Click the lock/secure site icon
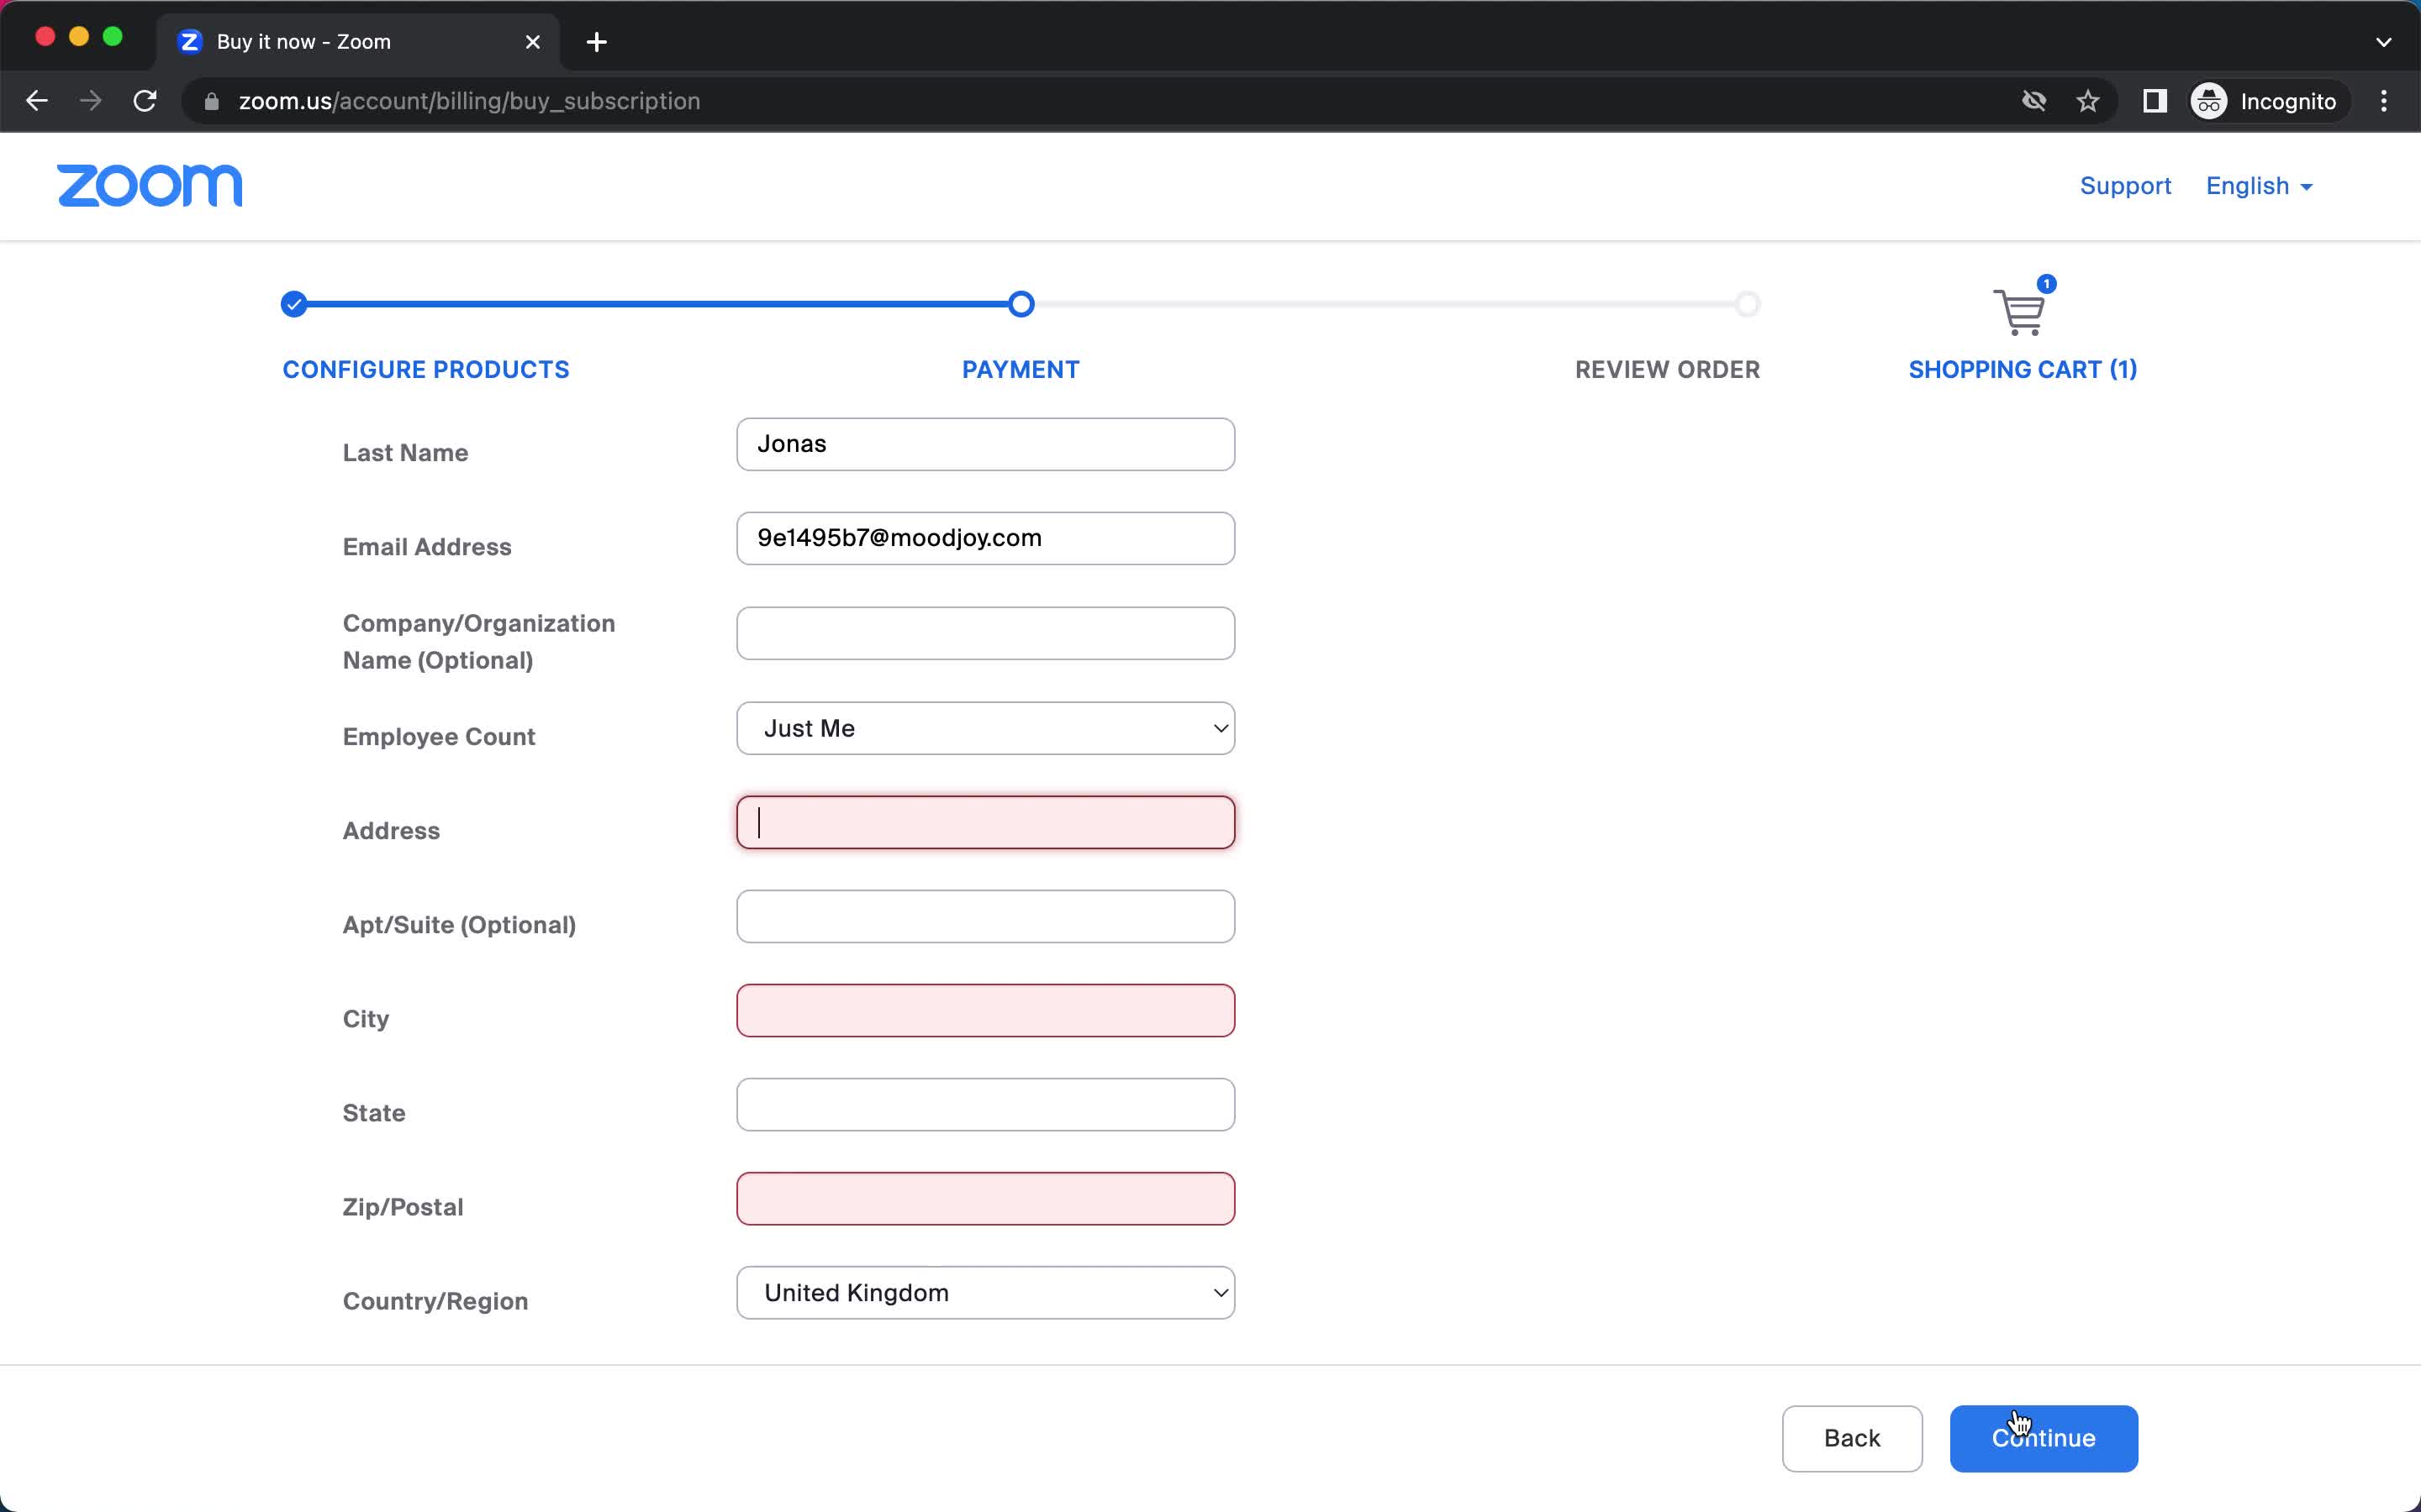This screenshot has height=1512, width=2421. (x=209, y=101)
